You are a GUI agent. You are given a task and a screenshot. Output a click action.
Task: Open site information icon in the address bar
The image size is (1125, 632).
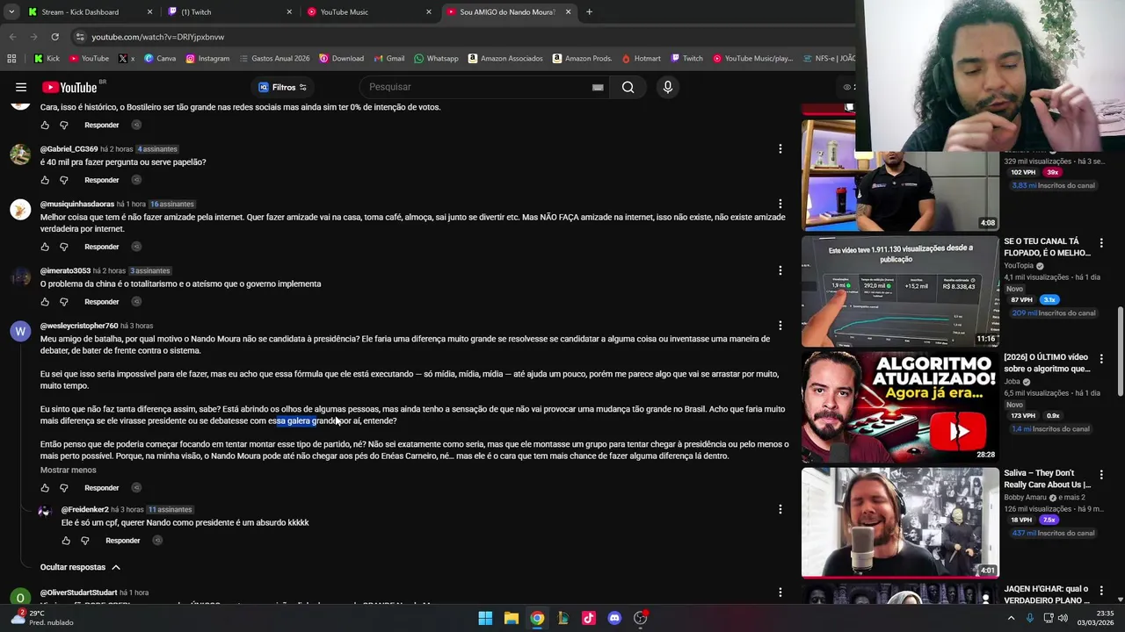click(x=80, y=37)
